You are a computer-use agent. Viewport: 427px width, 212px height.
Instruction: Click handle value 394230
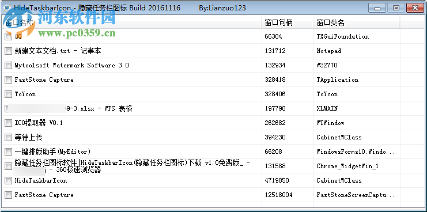(275, 138)
